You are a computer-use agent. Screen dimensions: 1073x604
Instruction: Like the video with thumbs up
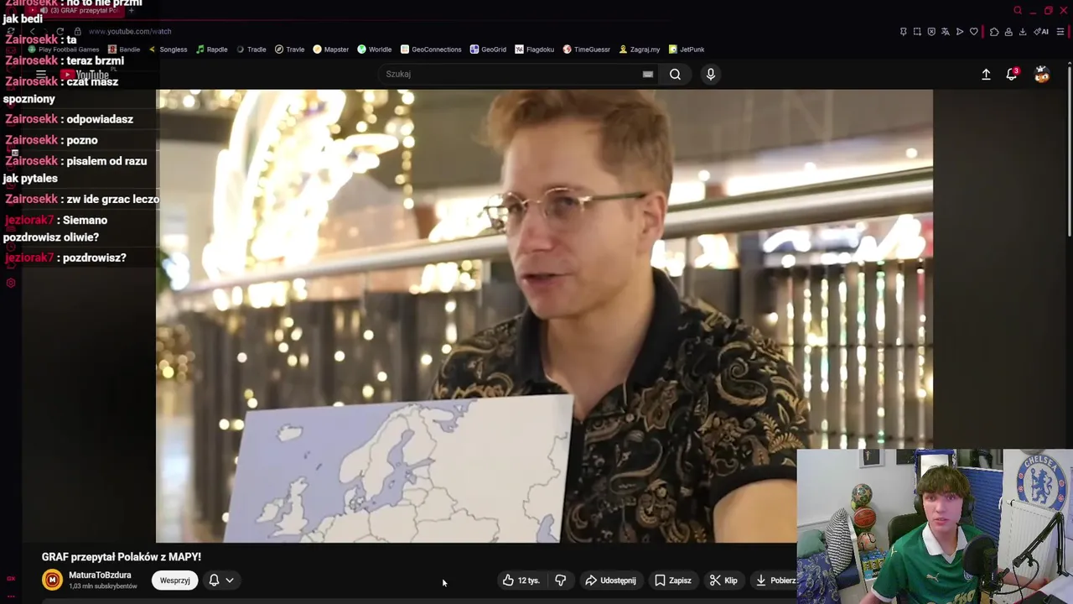point(521,581)
